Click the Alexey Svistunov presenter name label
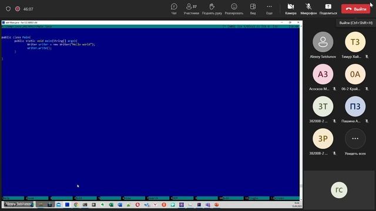This screenshot has width=376, height=211. pyautogui.click(x=18, y=204)
